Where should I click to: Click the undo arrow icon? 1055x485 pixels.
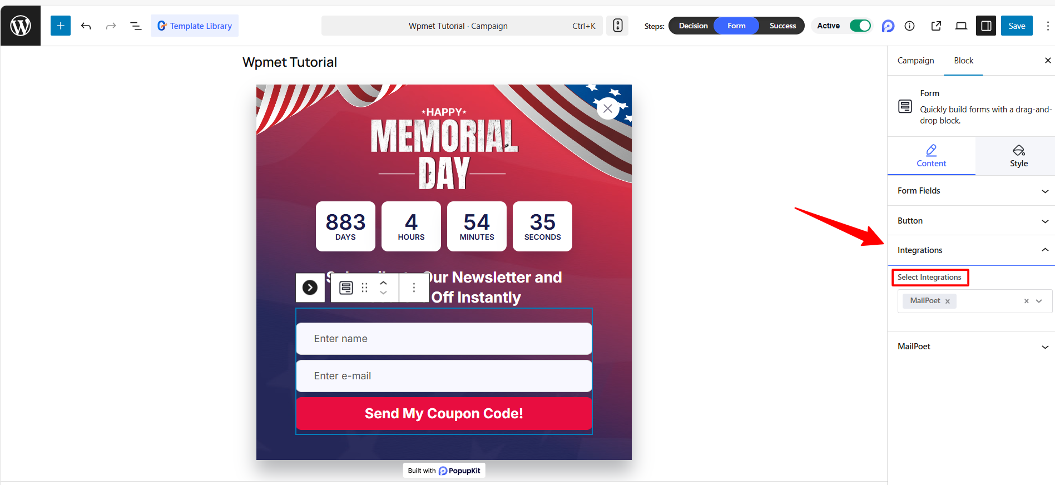[x=86, y=26]
